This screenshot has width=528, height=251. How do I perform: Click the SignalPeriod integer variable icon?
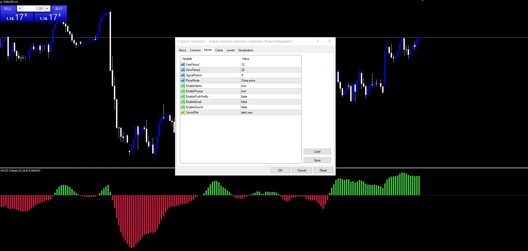[x=183, y=75]
